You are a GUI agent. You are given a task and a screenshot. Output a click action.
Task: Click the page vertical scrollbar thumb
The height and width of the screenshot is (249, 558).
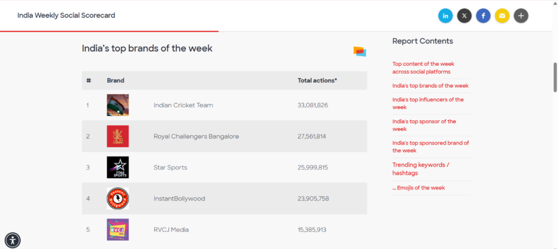(555, 77)
